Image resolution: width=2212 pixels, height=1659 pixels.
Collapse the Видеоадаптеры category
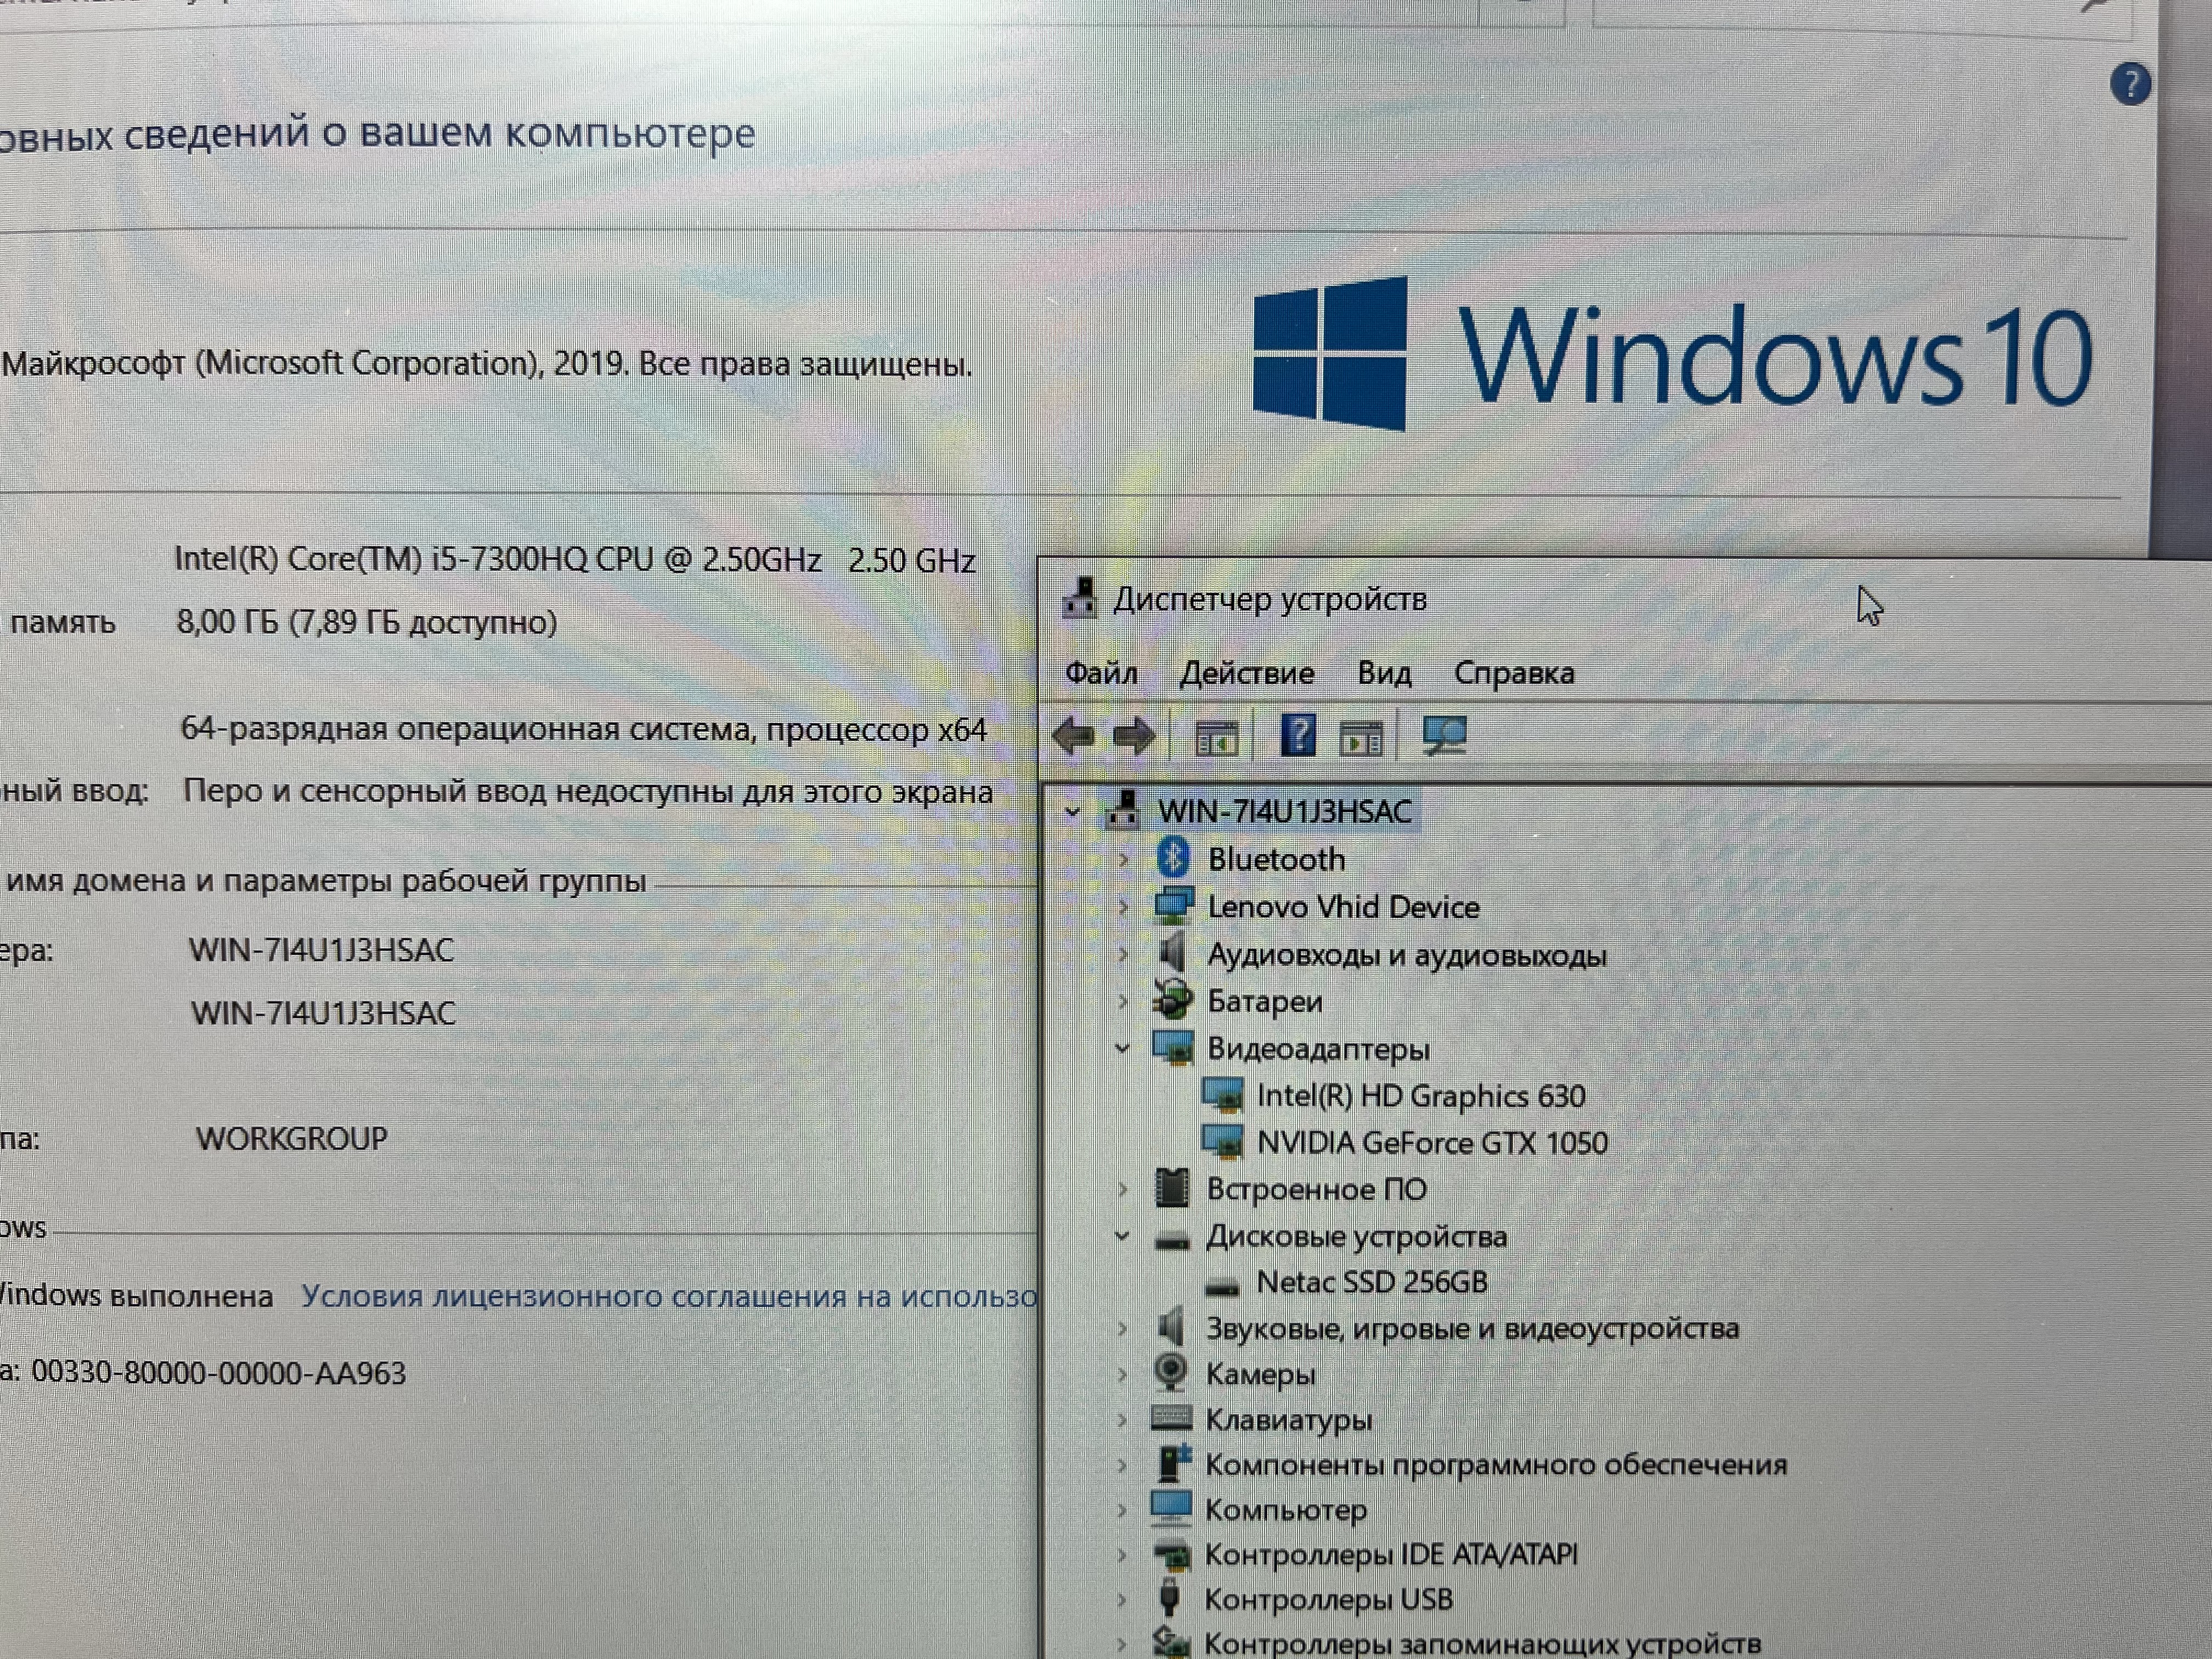[x=1122, y=1049]
